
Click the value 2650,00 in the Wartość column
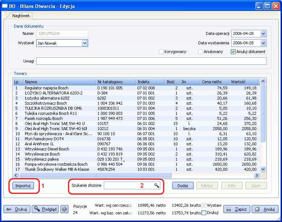[x=249, y=164]
